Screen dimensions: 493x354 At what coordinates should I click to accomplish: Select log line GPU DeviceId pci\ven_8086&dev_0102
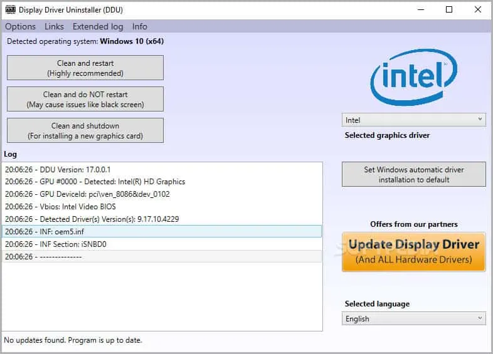tap(162, 194)
